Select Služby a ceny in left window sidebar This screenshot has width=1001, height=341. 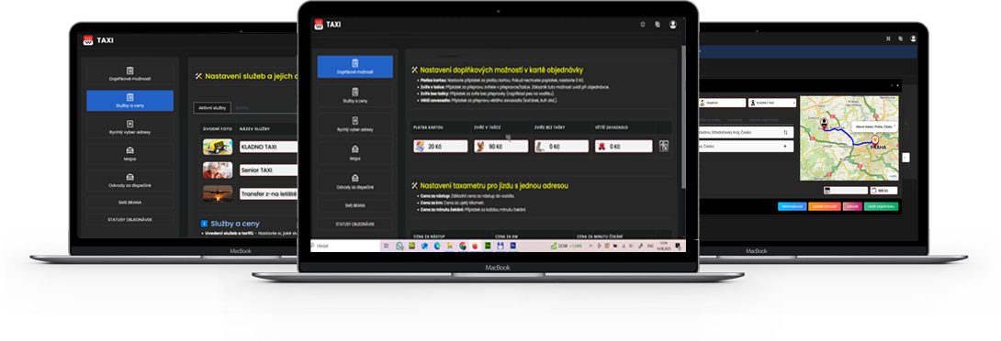click(x=129, y=101)
